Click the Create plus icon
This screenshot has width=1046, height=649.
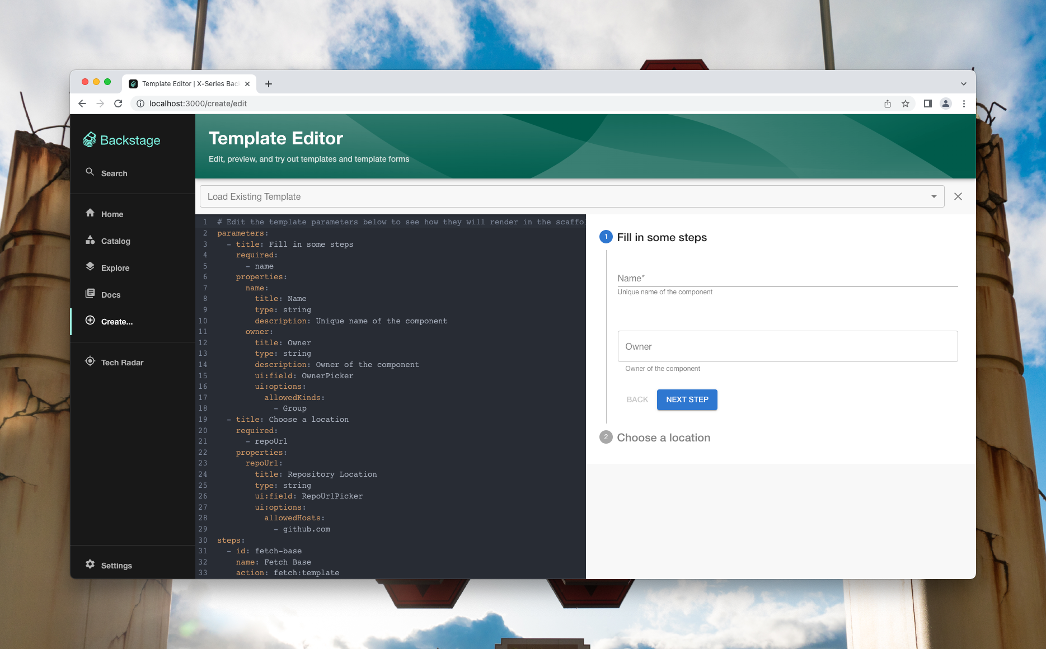click(90, 321)
